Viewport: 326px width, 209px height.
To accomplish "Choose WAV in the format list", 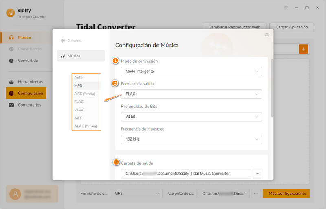I will pyautogui.click(x=86, y=110).
